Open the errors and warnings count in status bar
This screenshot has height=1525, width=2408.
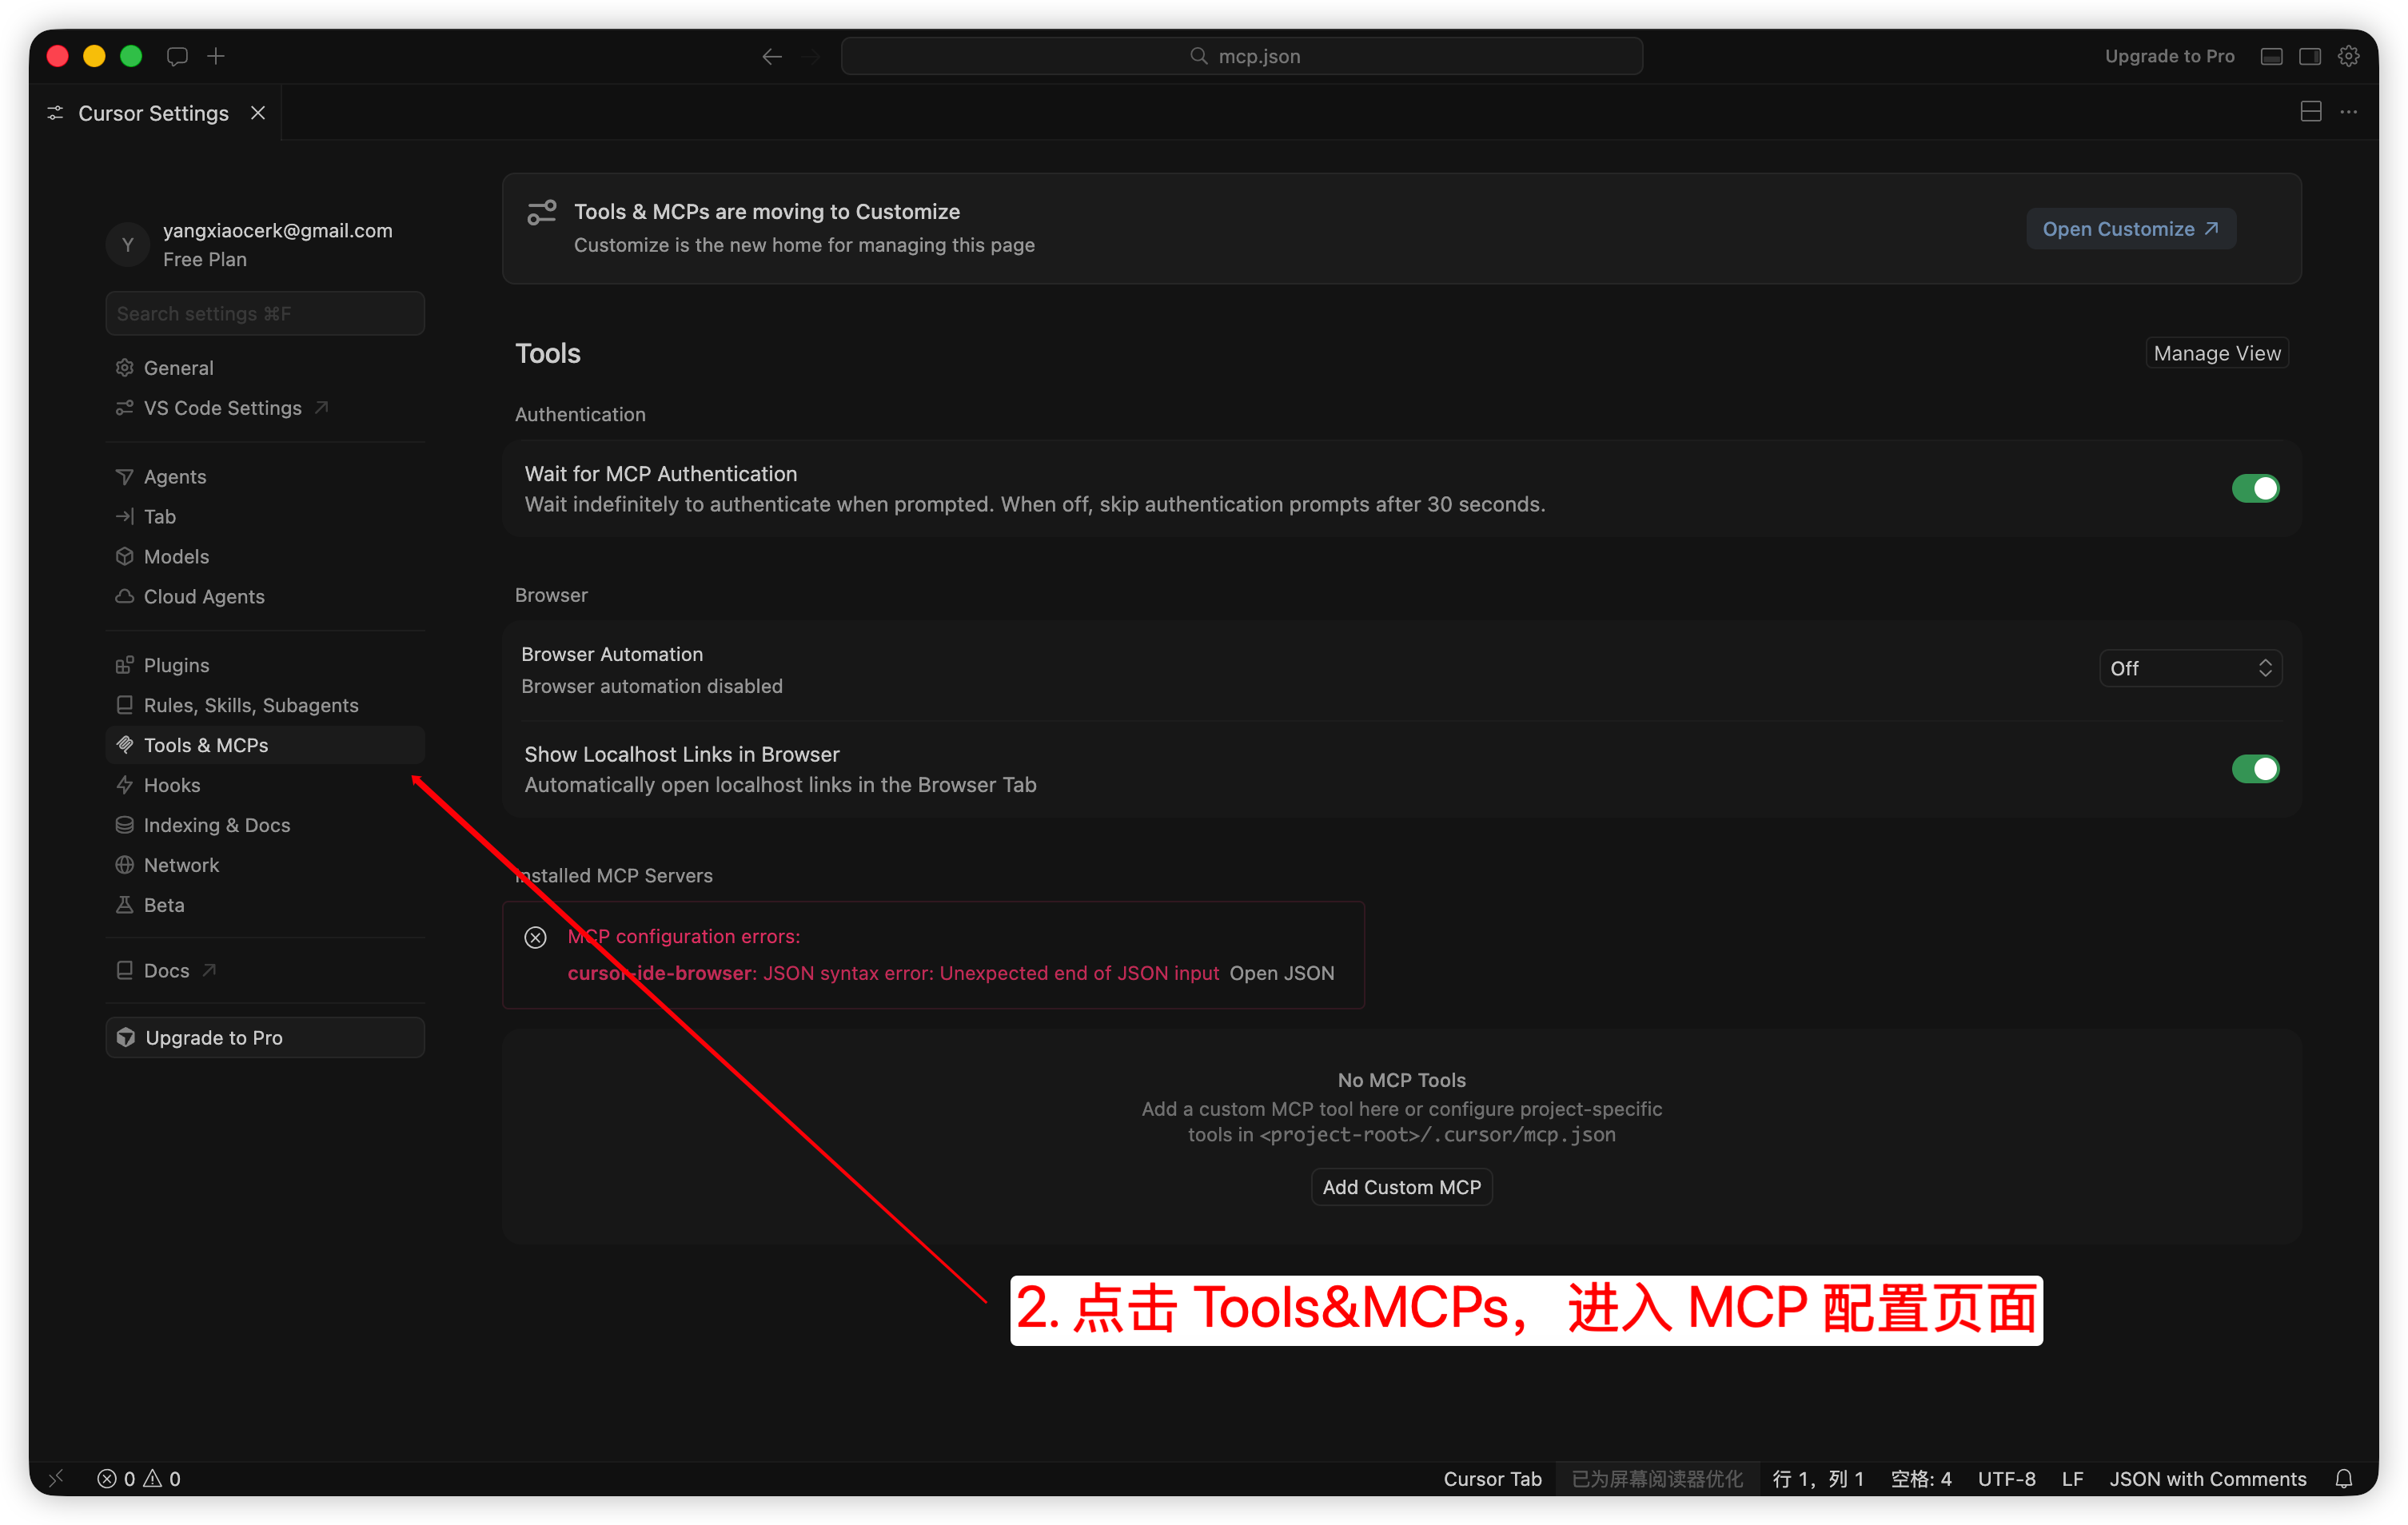pyautogui.click(x=139, y=1479)
